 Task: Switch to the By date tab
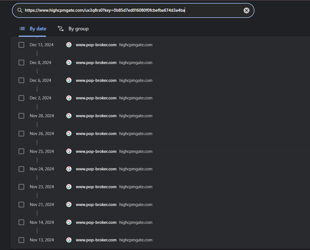click(x=32, y=29)
